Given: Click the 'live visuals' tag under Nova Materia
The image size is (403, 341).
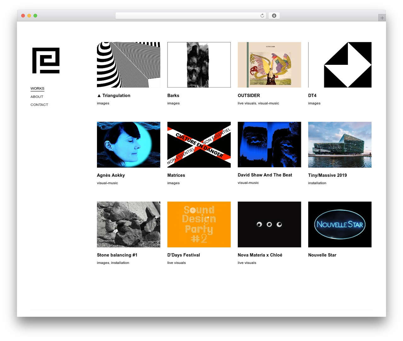Looking at the screenshot, I should [x=247, y=263].
